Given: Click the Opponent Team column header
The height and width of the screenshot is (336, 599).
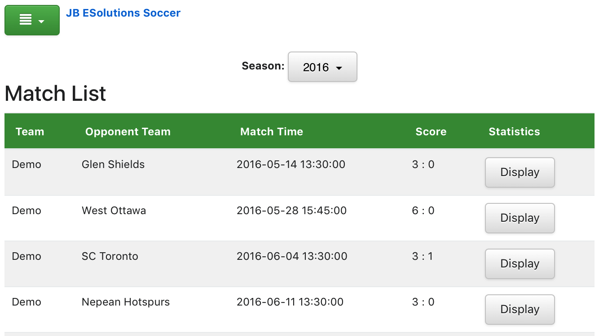Looking at the screenshot, I should (x=128, y=132).
